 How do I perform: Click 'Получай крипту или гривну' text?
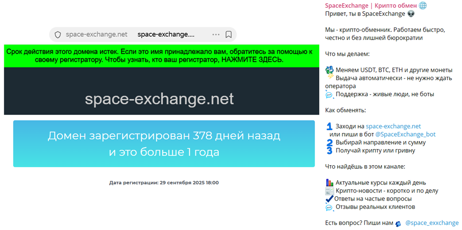tap(376, 150)
